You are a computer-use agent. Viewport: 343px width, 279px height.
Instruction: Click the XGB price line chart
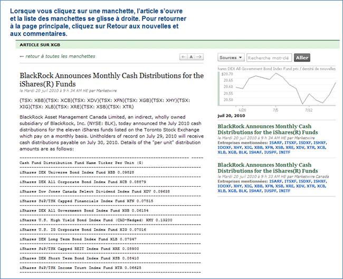pos(277,89)
